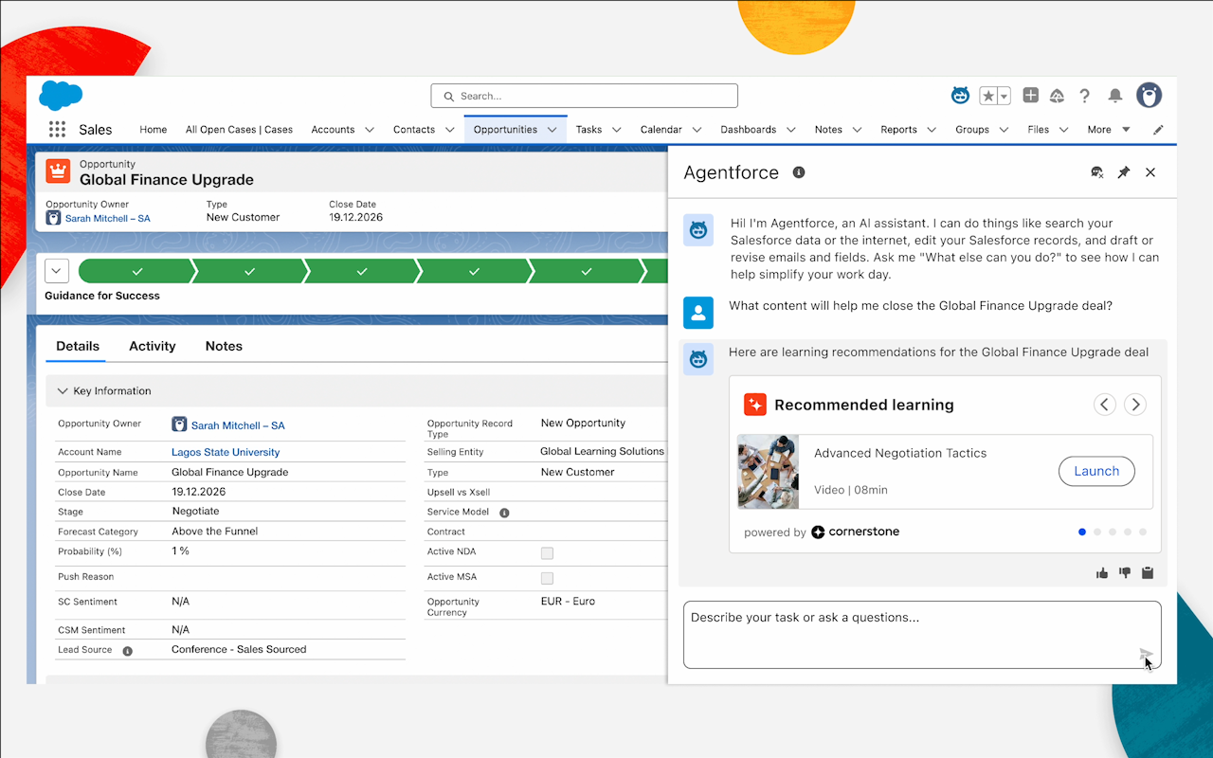Click the 'Negotiate' stage value

pos(195,512)
